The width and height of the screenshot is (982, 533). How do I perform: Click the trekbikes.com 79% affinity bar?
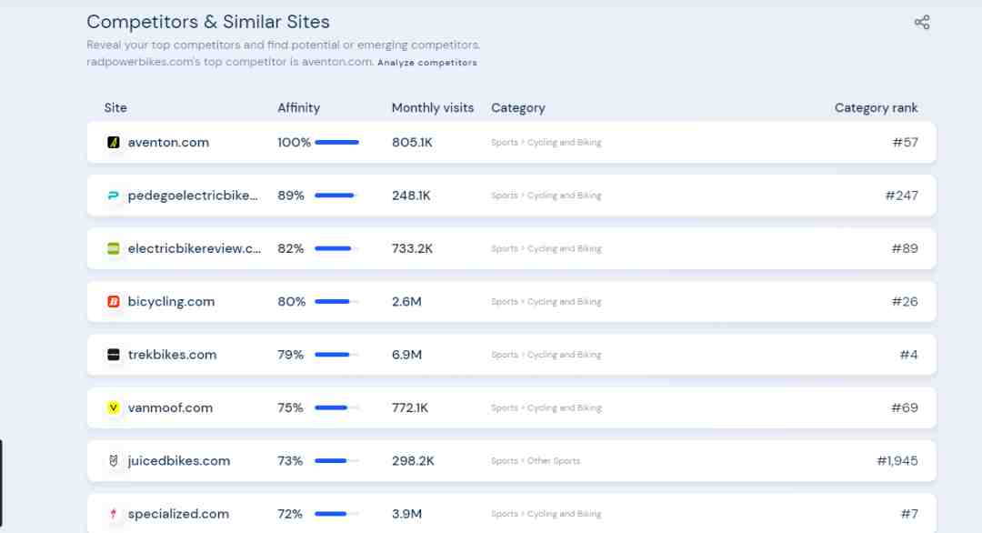point(337,355)
